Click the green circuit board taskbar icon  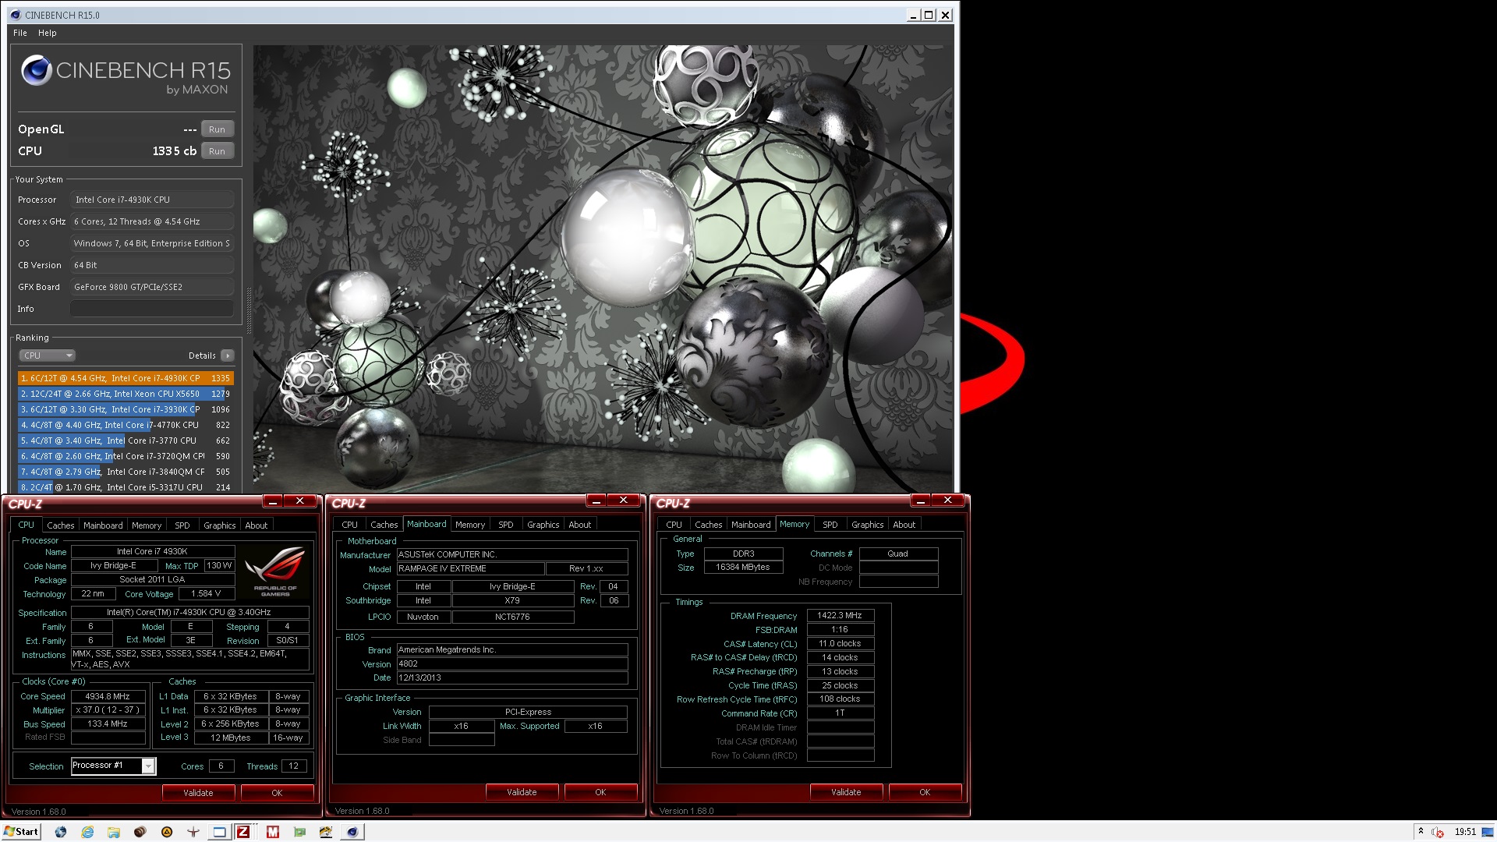(299, 832)
